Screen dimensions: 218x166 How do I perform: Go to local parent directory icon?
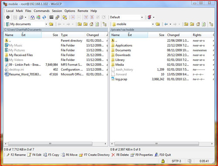79,24
